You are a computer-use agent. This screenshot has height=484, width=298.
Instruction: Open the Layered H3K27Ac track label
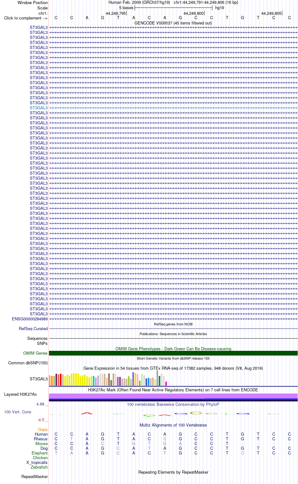pyautogui.click(x=20, y=394)
